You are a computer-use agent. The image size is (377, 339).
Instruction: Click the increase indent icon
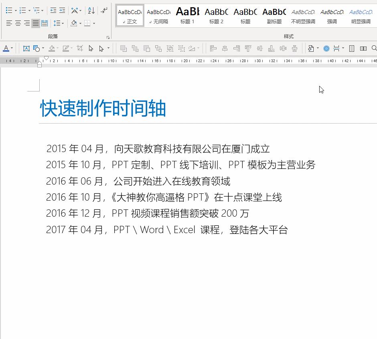tap(62, 10)
